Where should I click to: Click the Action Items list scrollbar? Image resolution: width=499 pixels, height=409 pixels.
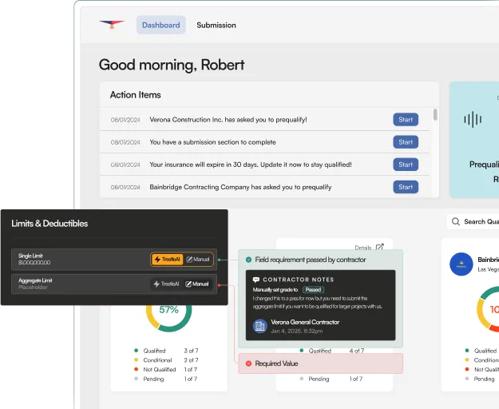click(x=435, y=114)
